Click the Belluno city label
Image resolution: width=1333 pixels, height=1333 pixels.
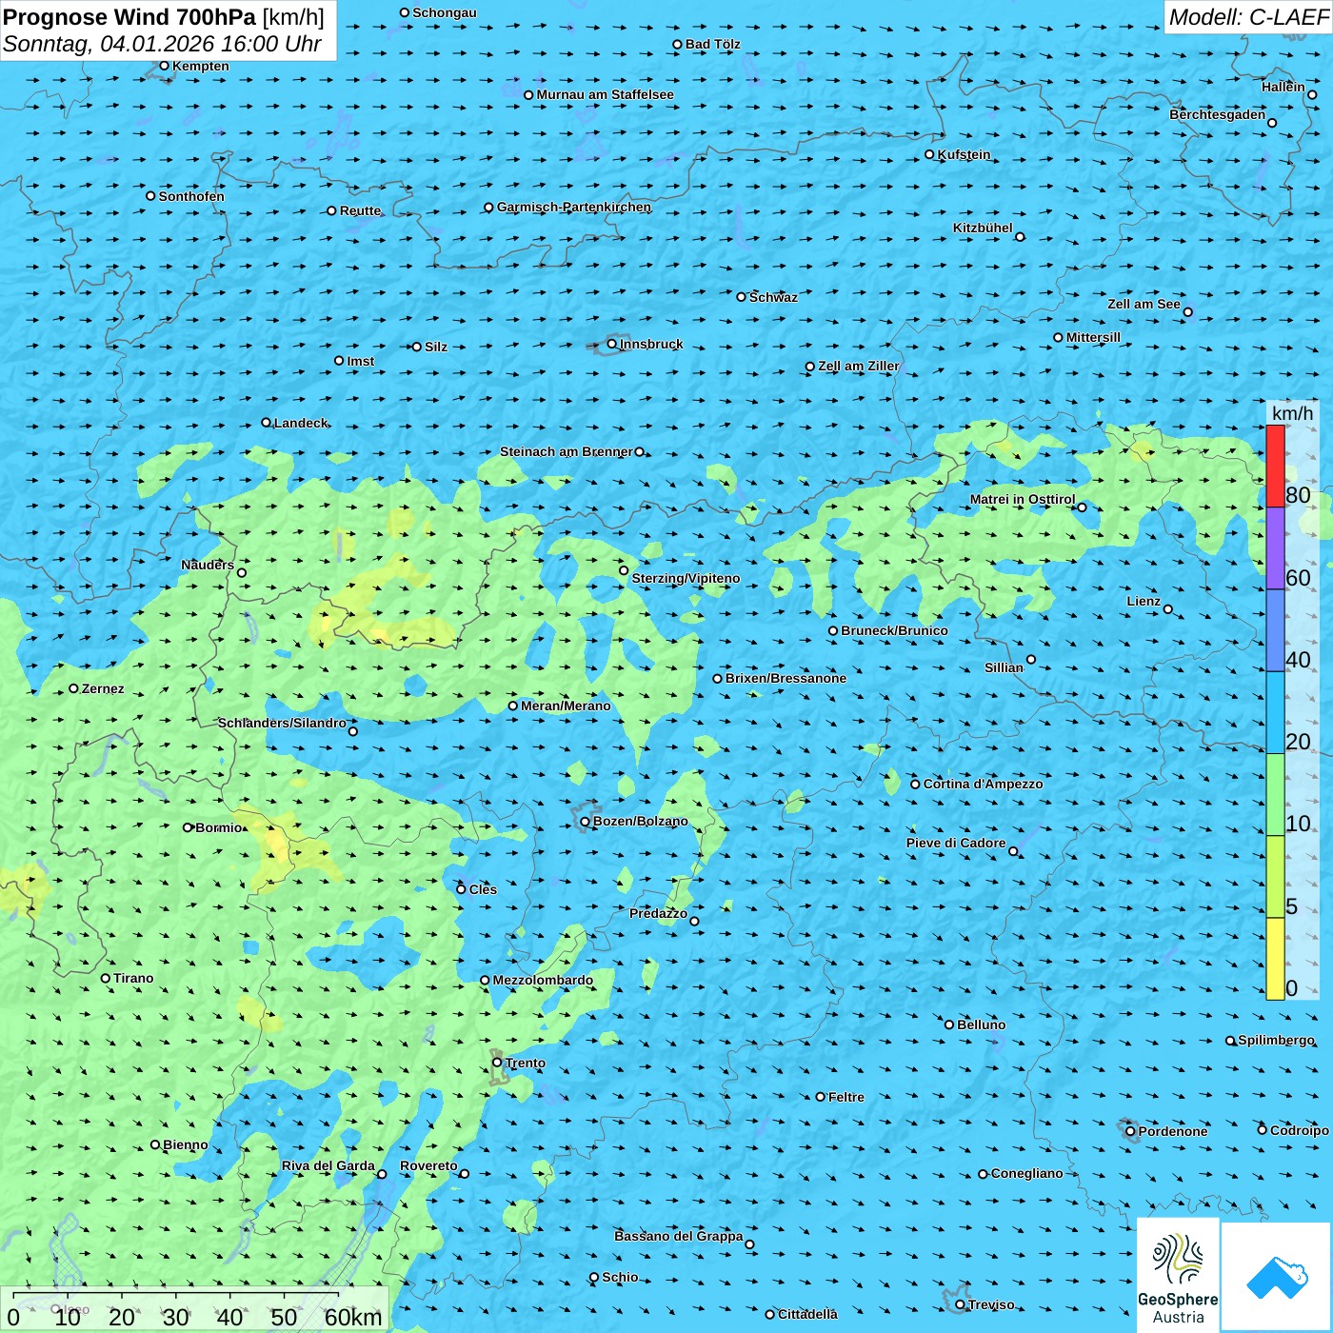pyautogui.click(x=981, y=1025)
